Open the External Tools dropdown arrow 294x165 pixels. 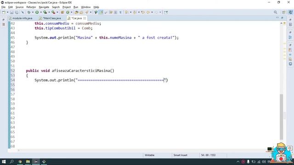pos(57,12)
